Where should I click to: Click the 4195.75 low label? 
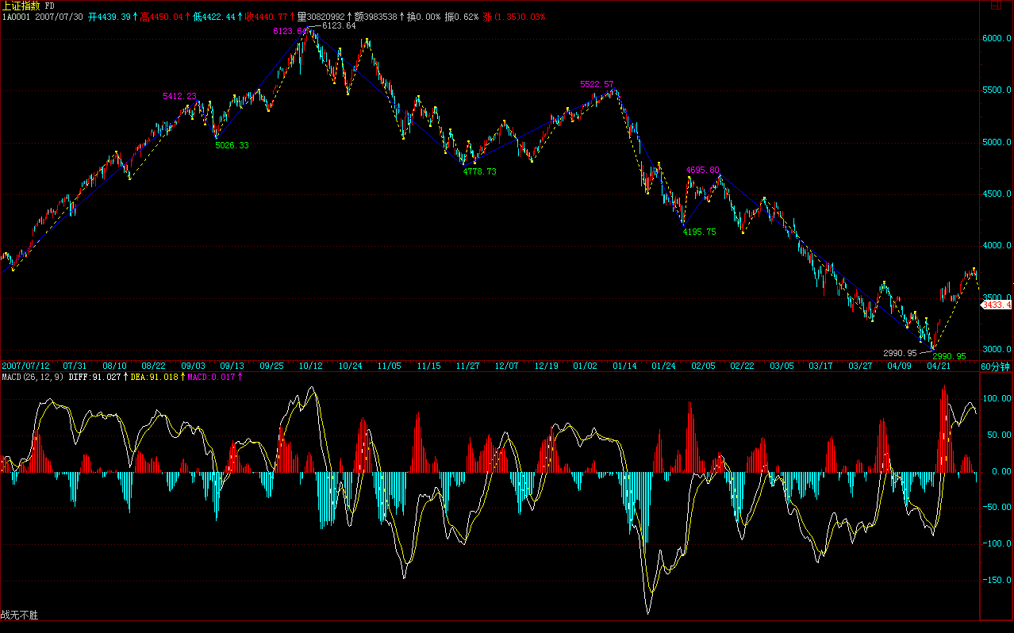pos(699,232)
